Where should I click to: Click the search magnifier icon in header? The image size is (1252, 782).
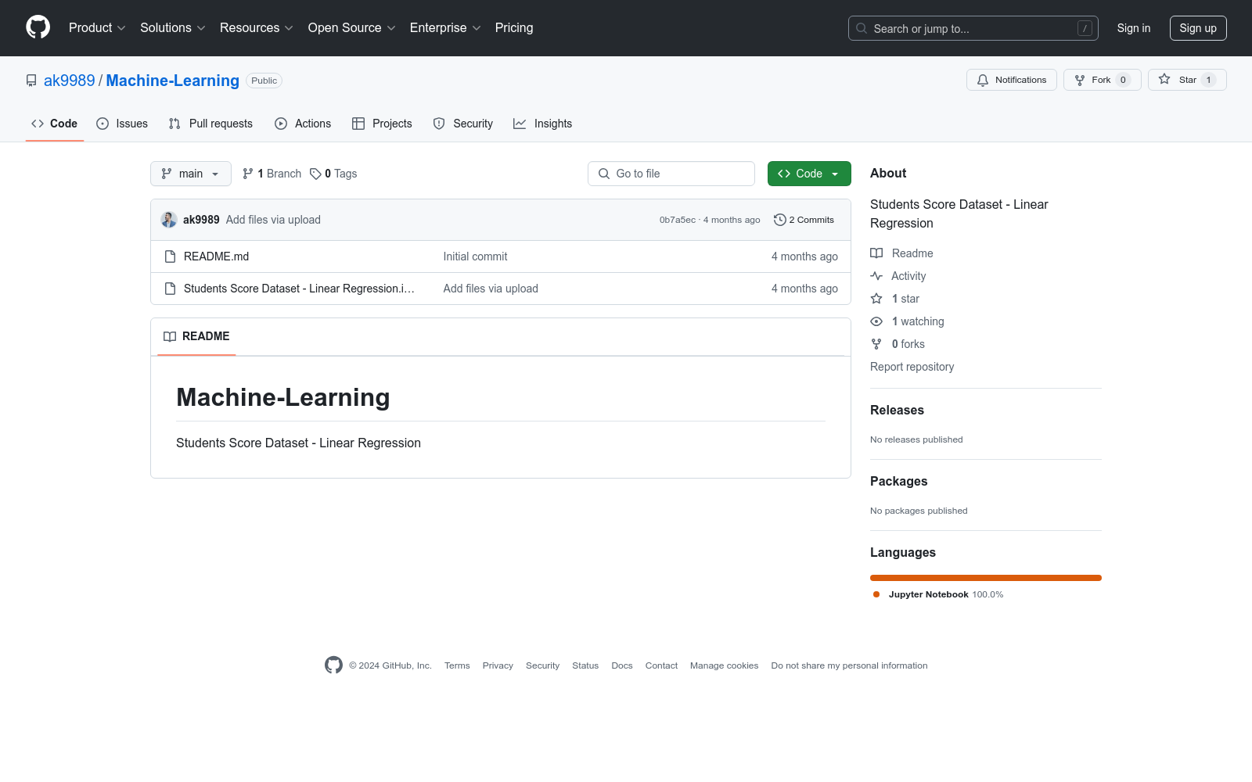pyautogui.click(x=862, y=28)
